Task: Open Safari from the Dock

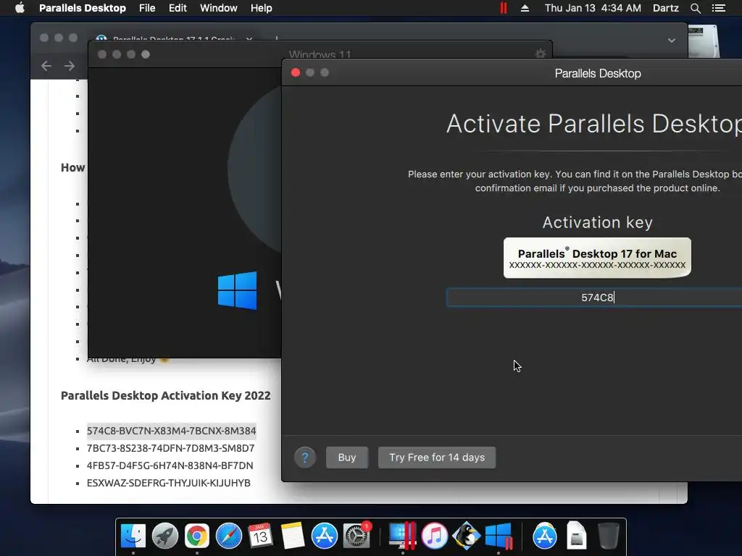Action: (x=228, y=536)
